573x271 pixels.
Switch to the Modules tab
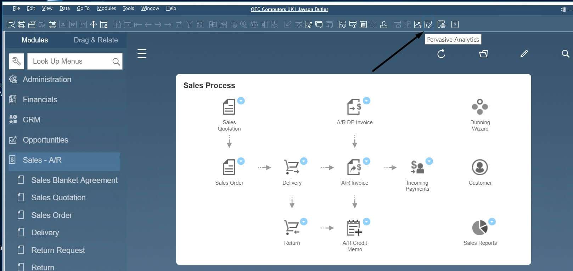pyautogui.click(x=35, y=40)
